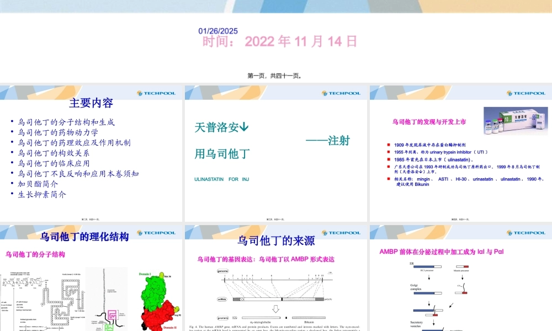Select the ULINASTATIN FOR INJ text
The height and width of the screenshot is (331, 552).
point(220,179)
